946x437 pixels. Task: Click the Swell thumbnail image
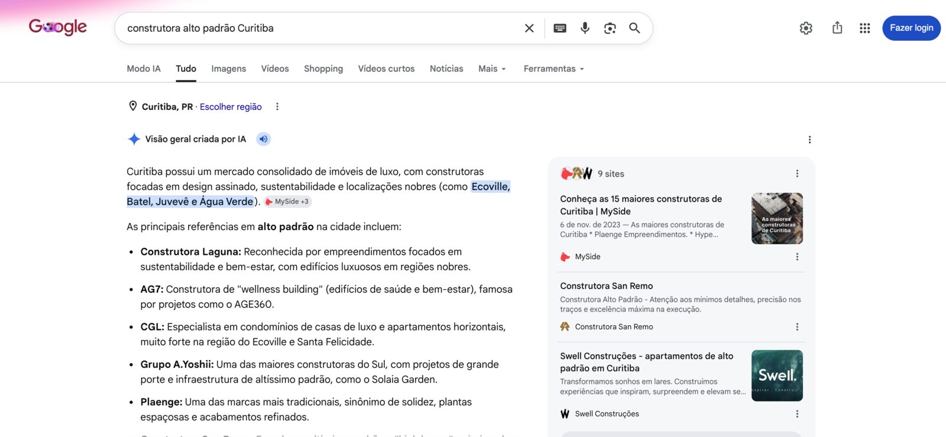coord(777,376)
